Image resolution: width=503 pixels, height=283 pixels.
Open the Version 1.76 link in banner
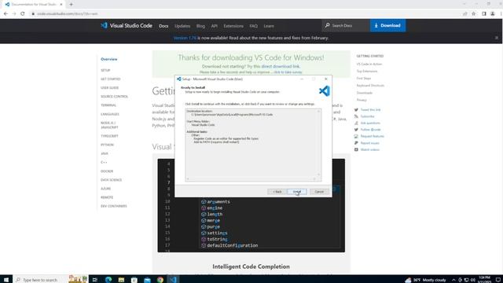[x=185, y=38]
